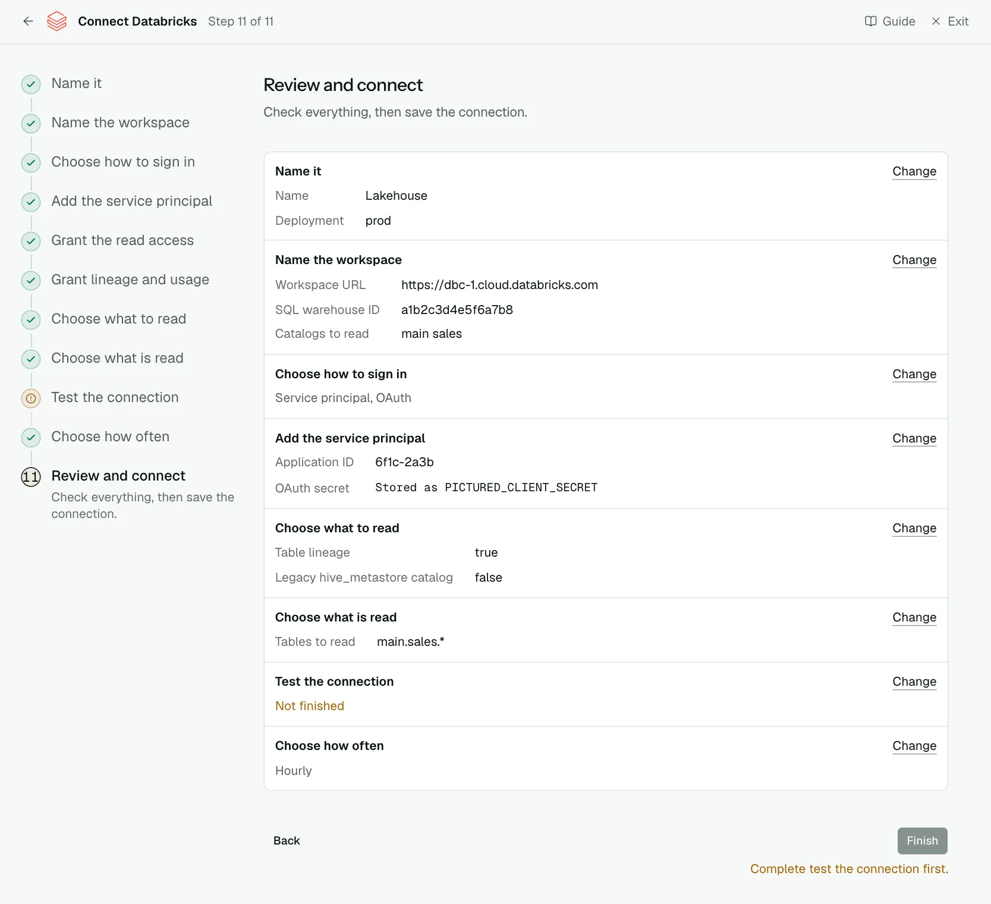The width and height of the screenshot is (991, 904).
Task: Click the Back button
Action: (x=287, y=840)
